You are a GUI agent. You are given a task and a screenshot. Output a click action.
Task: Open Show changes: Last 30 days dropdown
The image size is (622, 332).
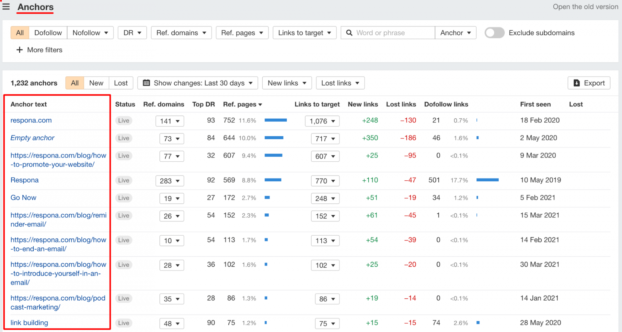tap(198, 83)
